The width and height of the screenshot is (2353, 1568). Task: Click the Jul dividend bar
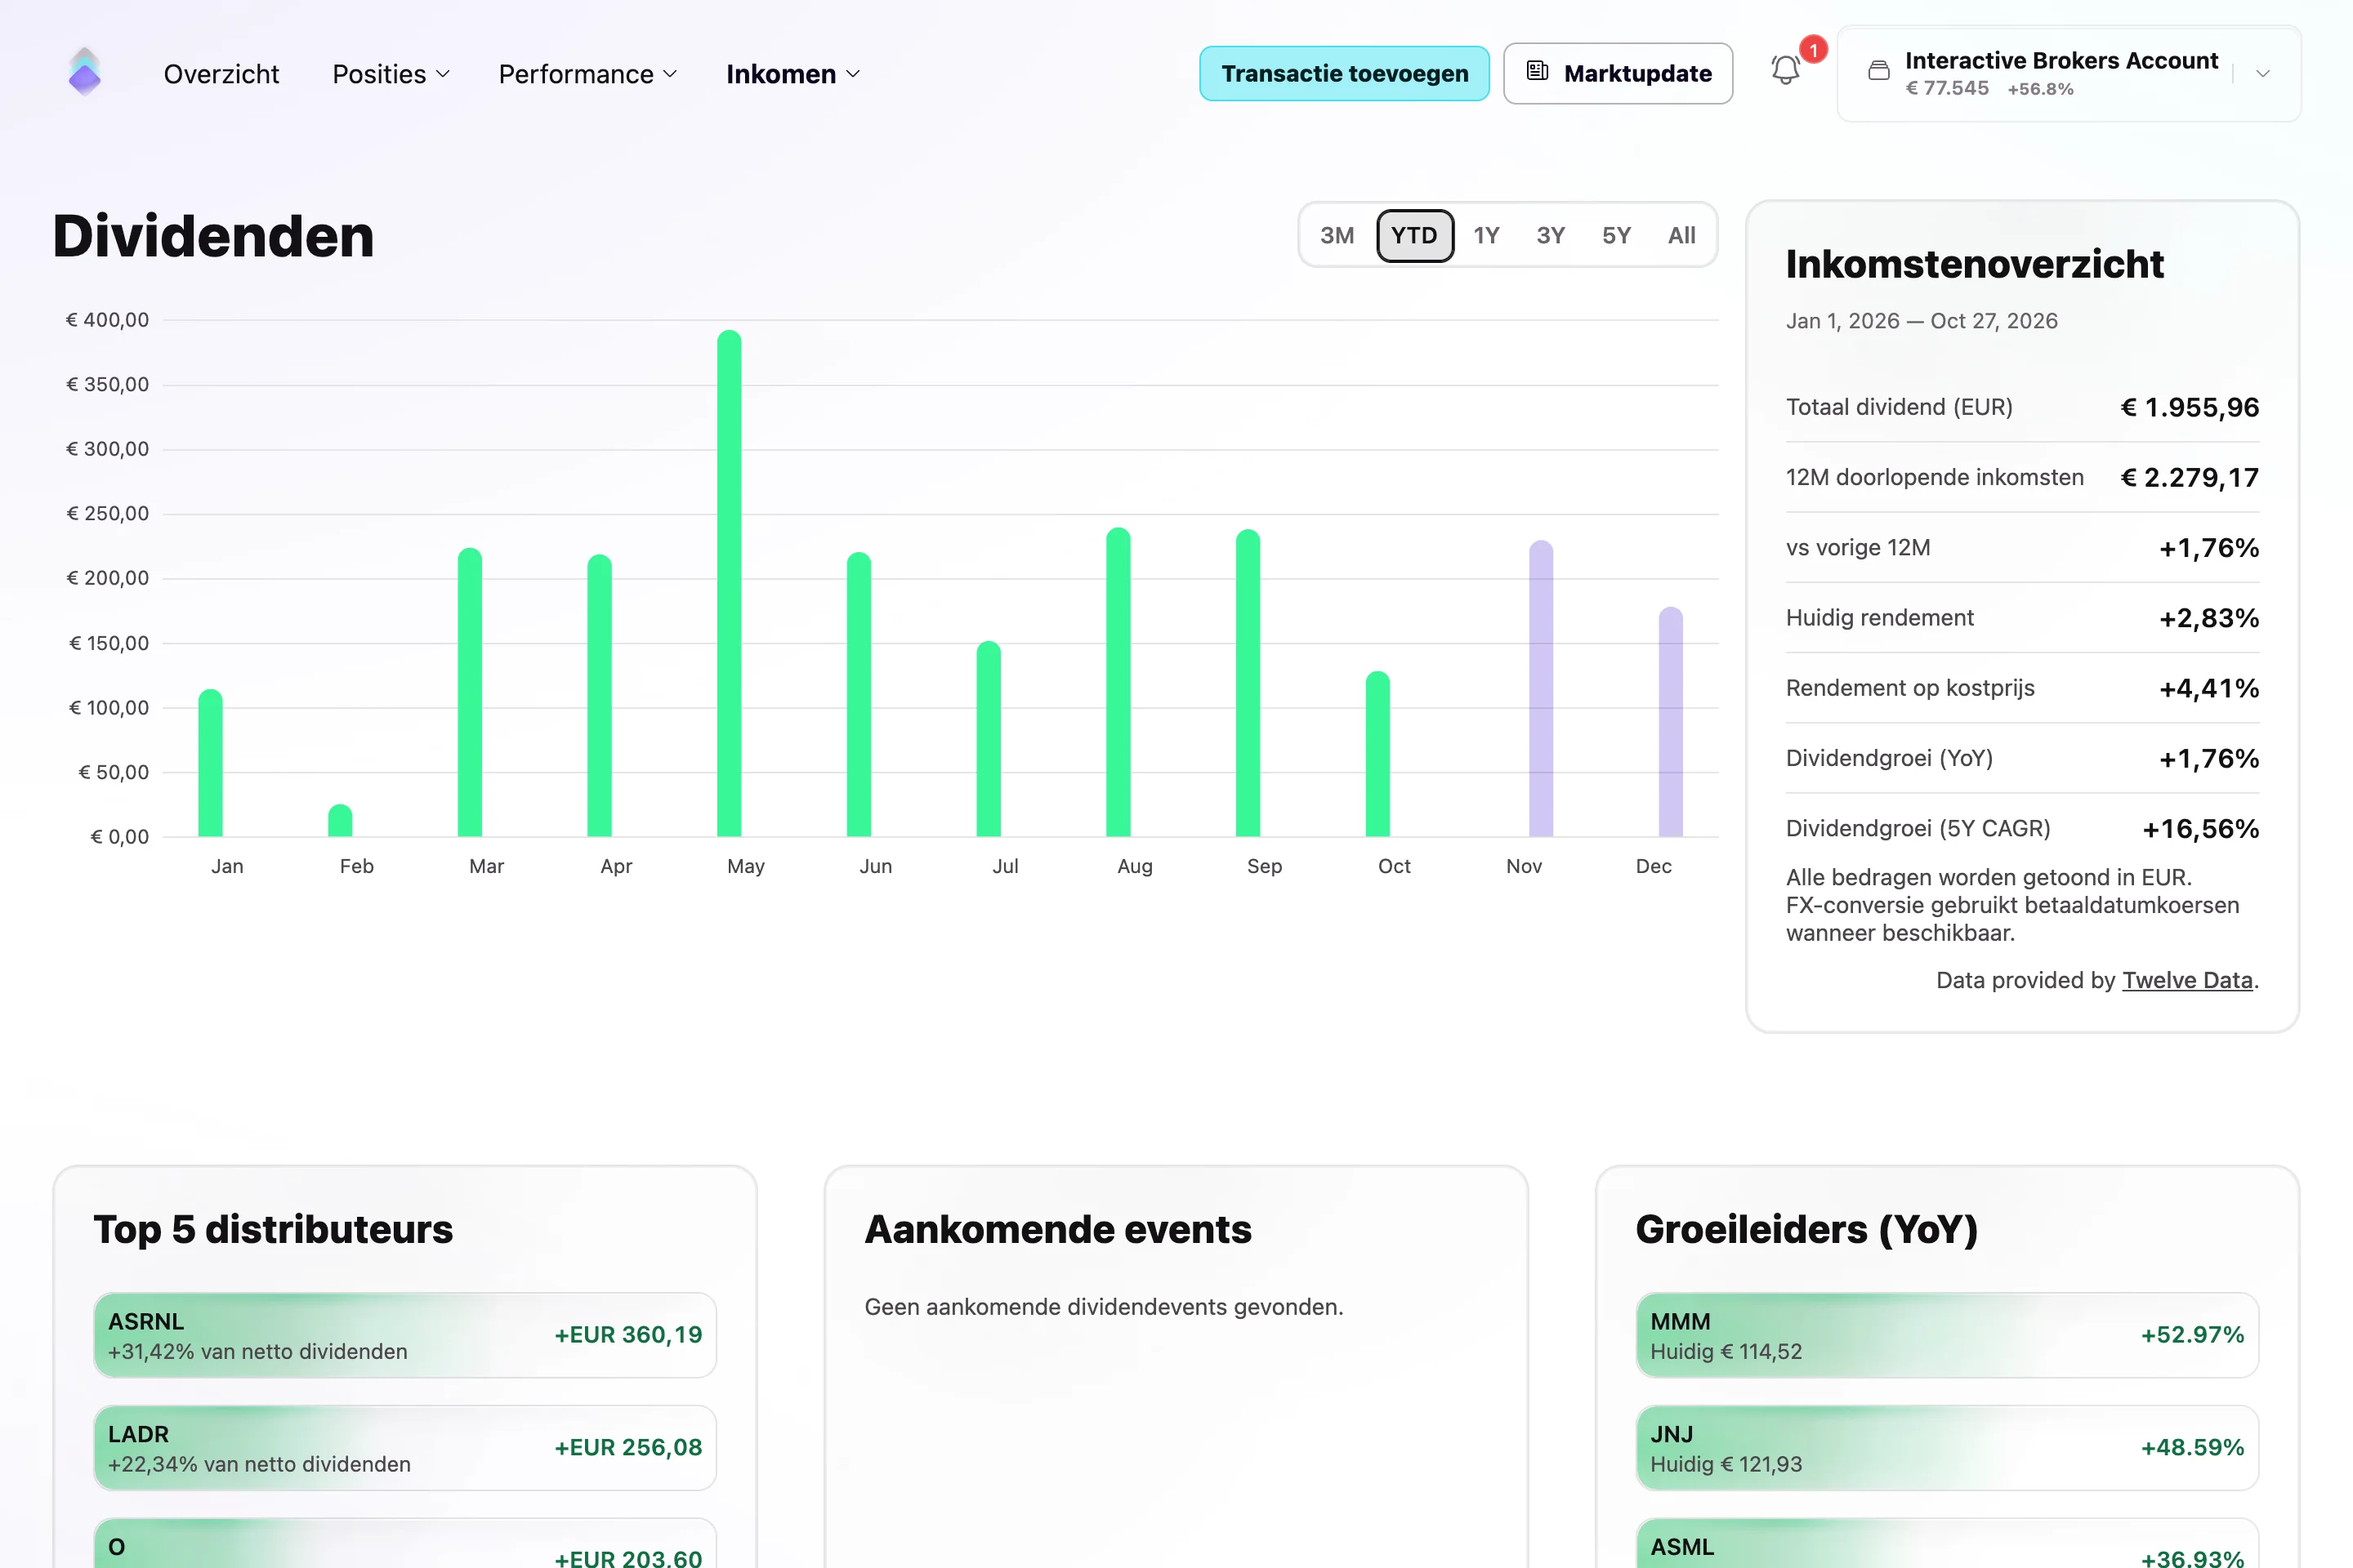pyautogui.click(x=989, y=739)
